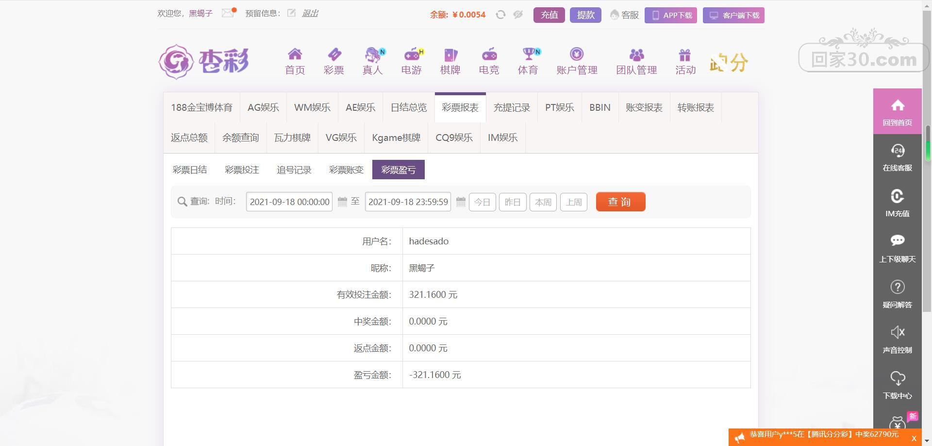
Task: Switch to VG娱乐 tab
Action: coord(341,137)
